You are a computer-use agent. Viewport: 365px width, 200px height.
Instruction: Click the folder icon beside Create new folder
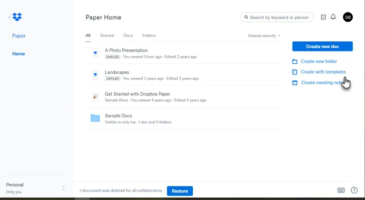click(295, 62)
